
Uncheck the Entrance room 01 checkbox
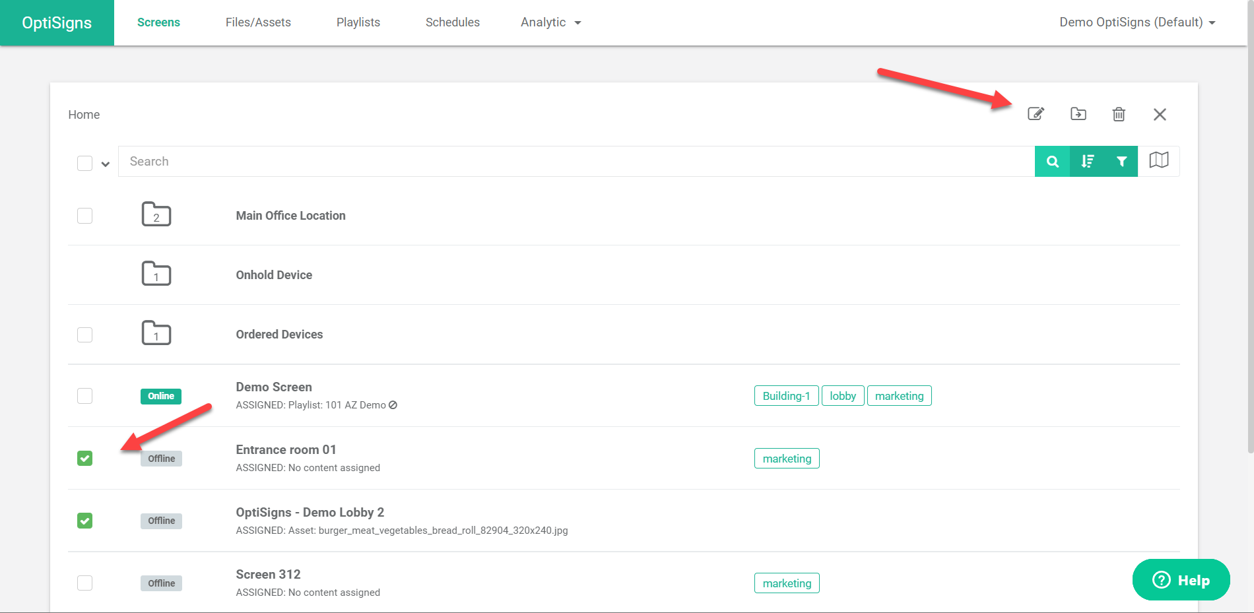click(85, 458)
